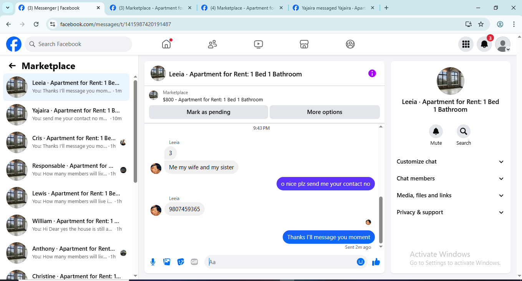Viewport: 522px width, 281px height.
Task: Expand the Chat members section
Action: (450, 179)
